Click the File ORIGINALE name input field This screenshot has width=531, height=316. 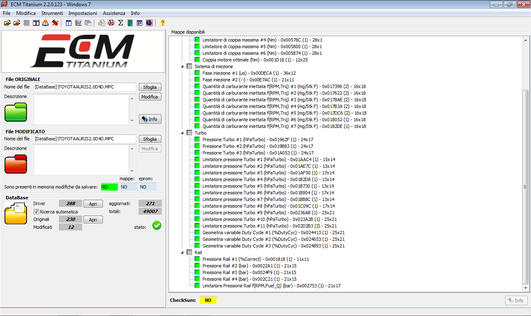point(85,87)
